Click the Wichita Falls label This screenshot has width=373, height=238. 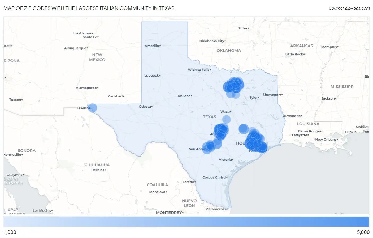(x=199, y=70)
